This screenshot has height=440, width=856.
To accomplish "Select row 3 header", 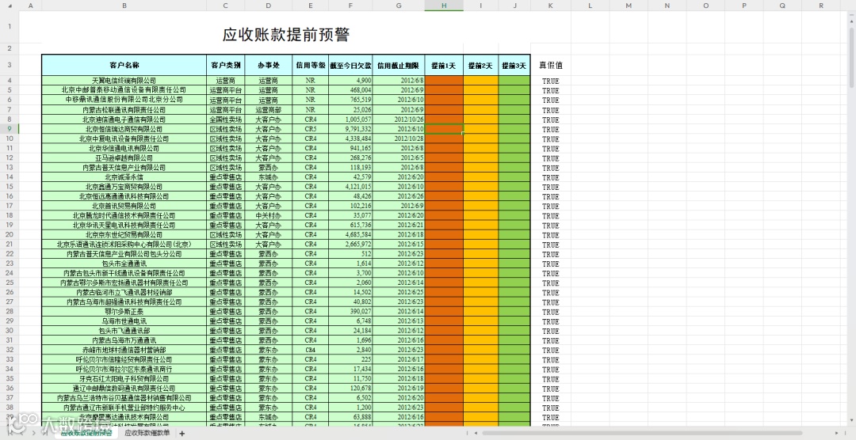I will 10,65.
